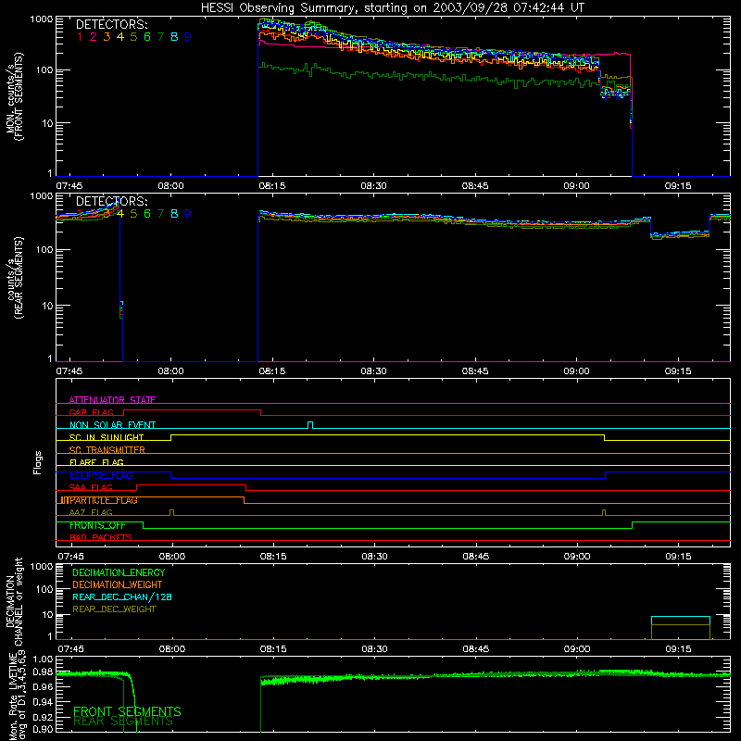The height and width of the screenshot is (741, 741).
Task: Pick green detector 6 in the rear segments legend
Action: pos(147,214)
